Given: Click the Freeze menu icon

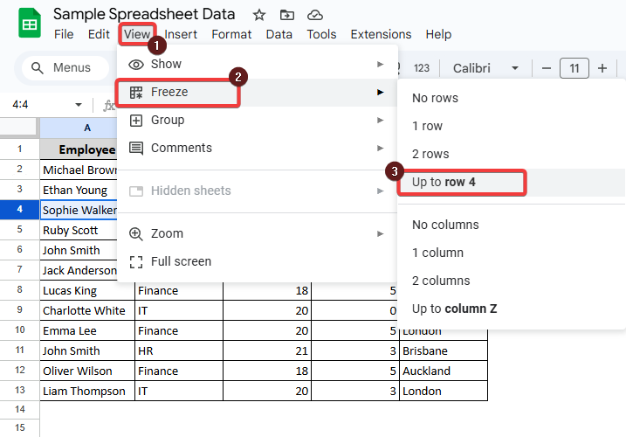Looking at the screenshot, I should tap(136, 92).
